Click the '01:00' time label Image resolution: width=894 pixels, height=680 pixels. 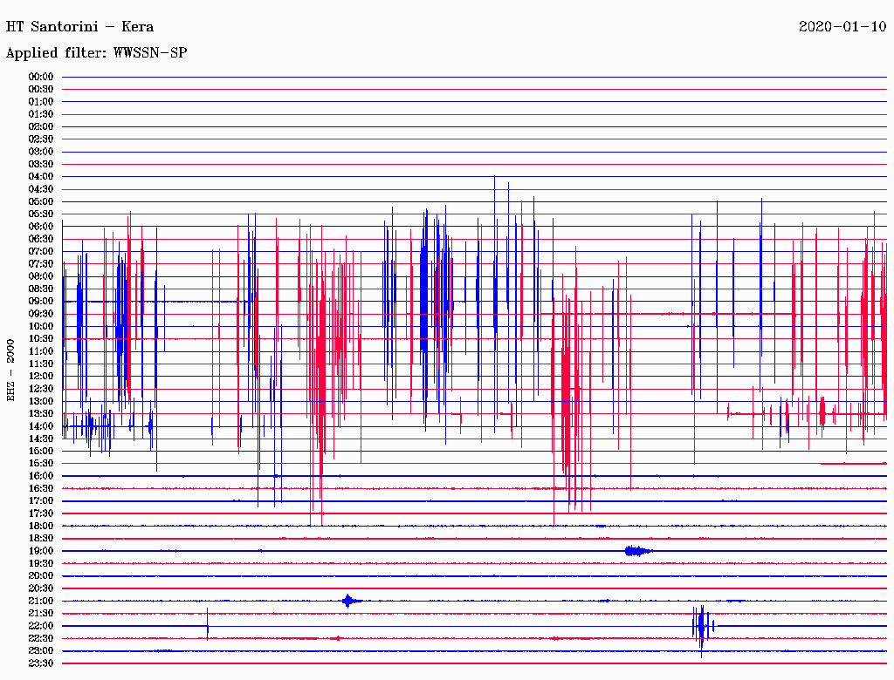click(41, 101)
